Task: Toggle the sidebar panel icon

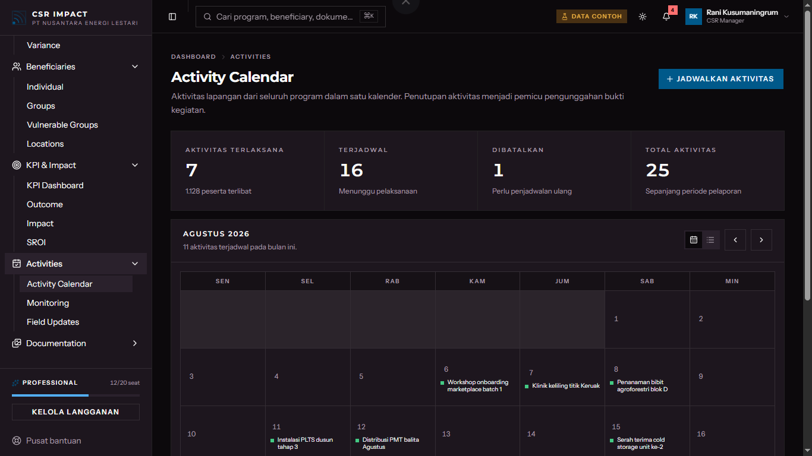Action: (x=172, y=17)
